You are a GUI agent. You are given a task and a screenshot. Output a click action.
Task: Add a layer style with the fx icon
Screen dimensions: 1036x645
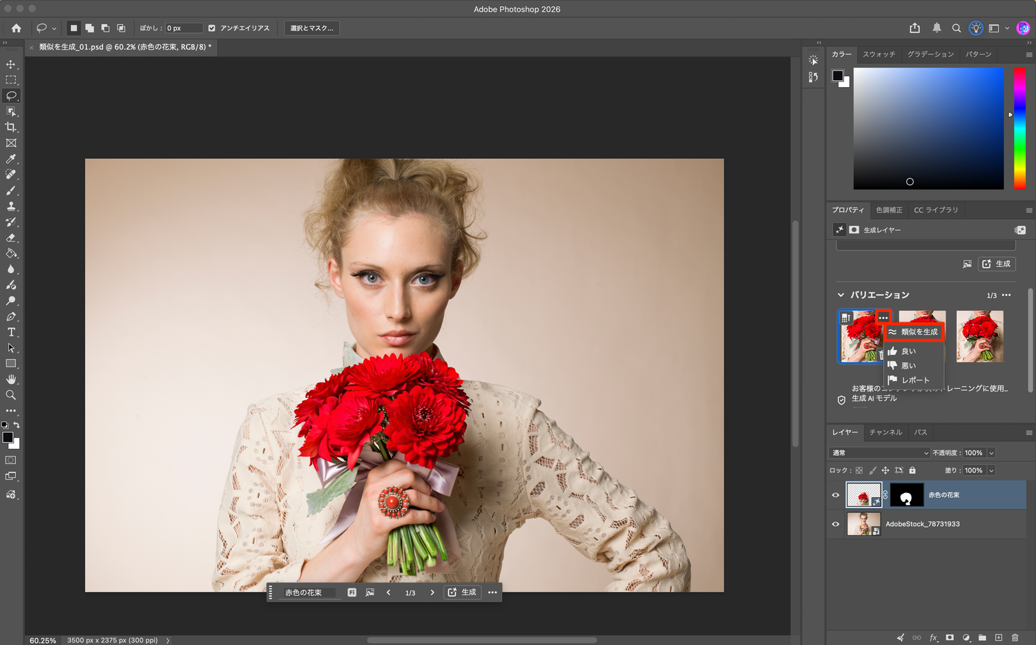point(934,637)
